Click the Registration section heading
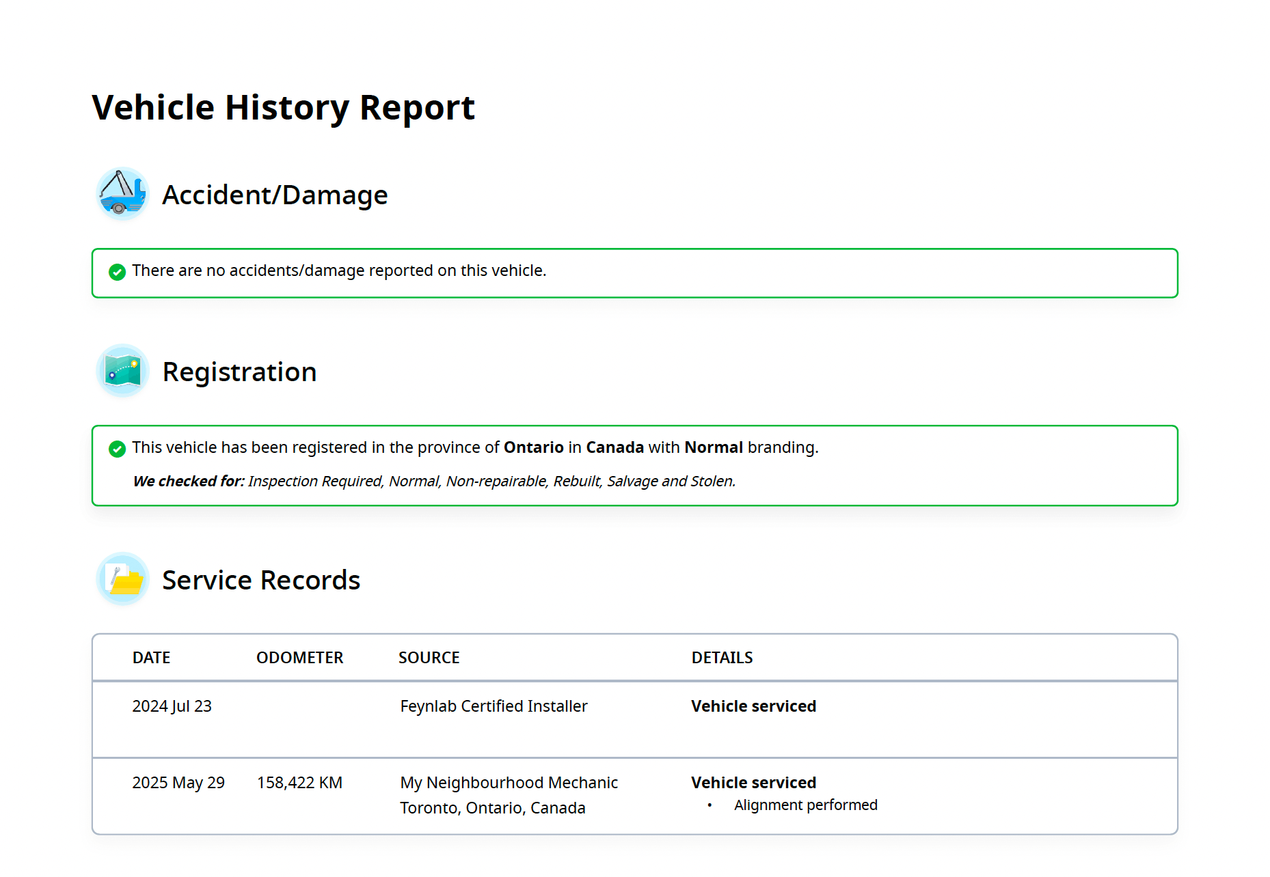 click(x=239, y=372)
